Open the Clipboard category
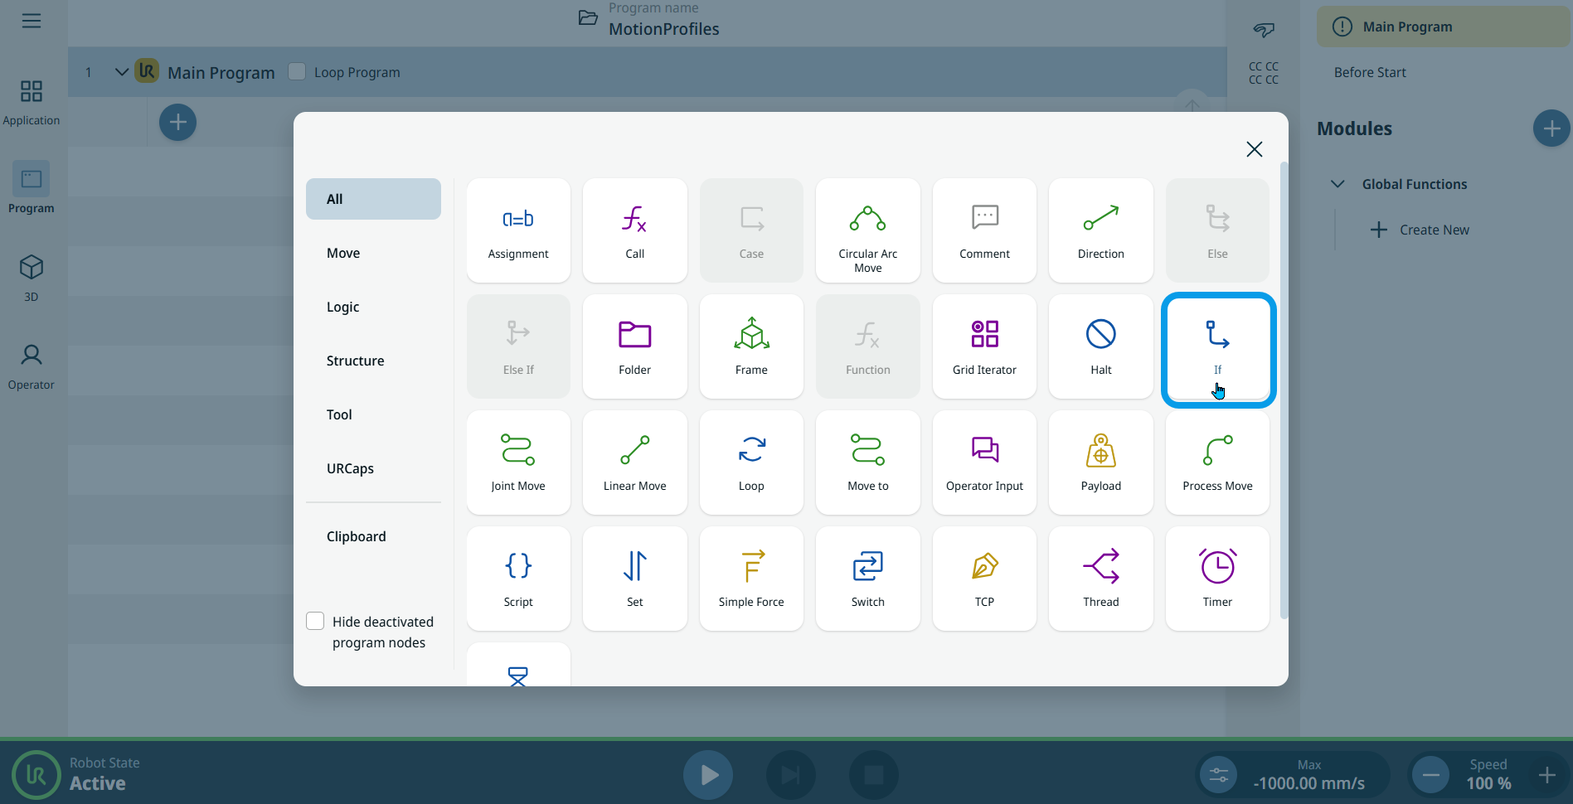 coord(356,536)
